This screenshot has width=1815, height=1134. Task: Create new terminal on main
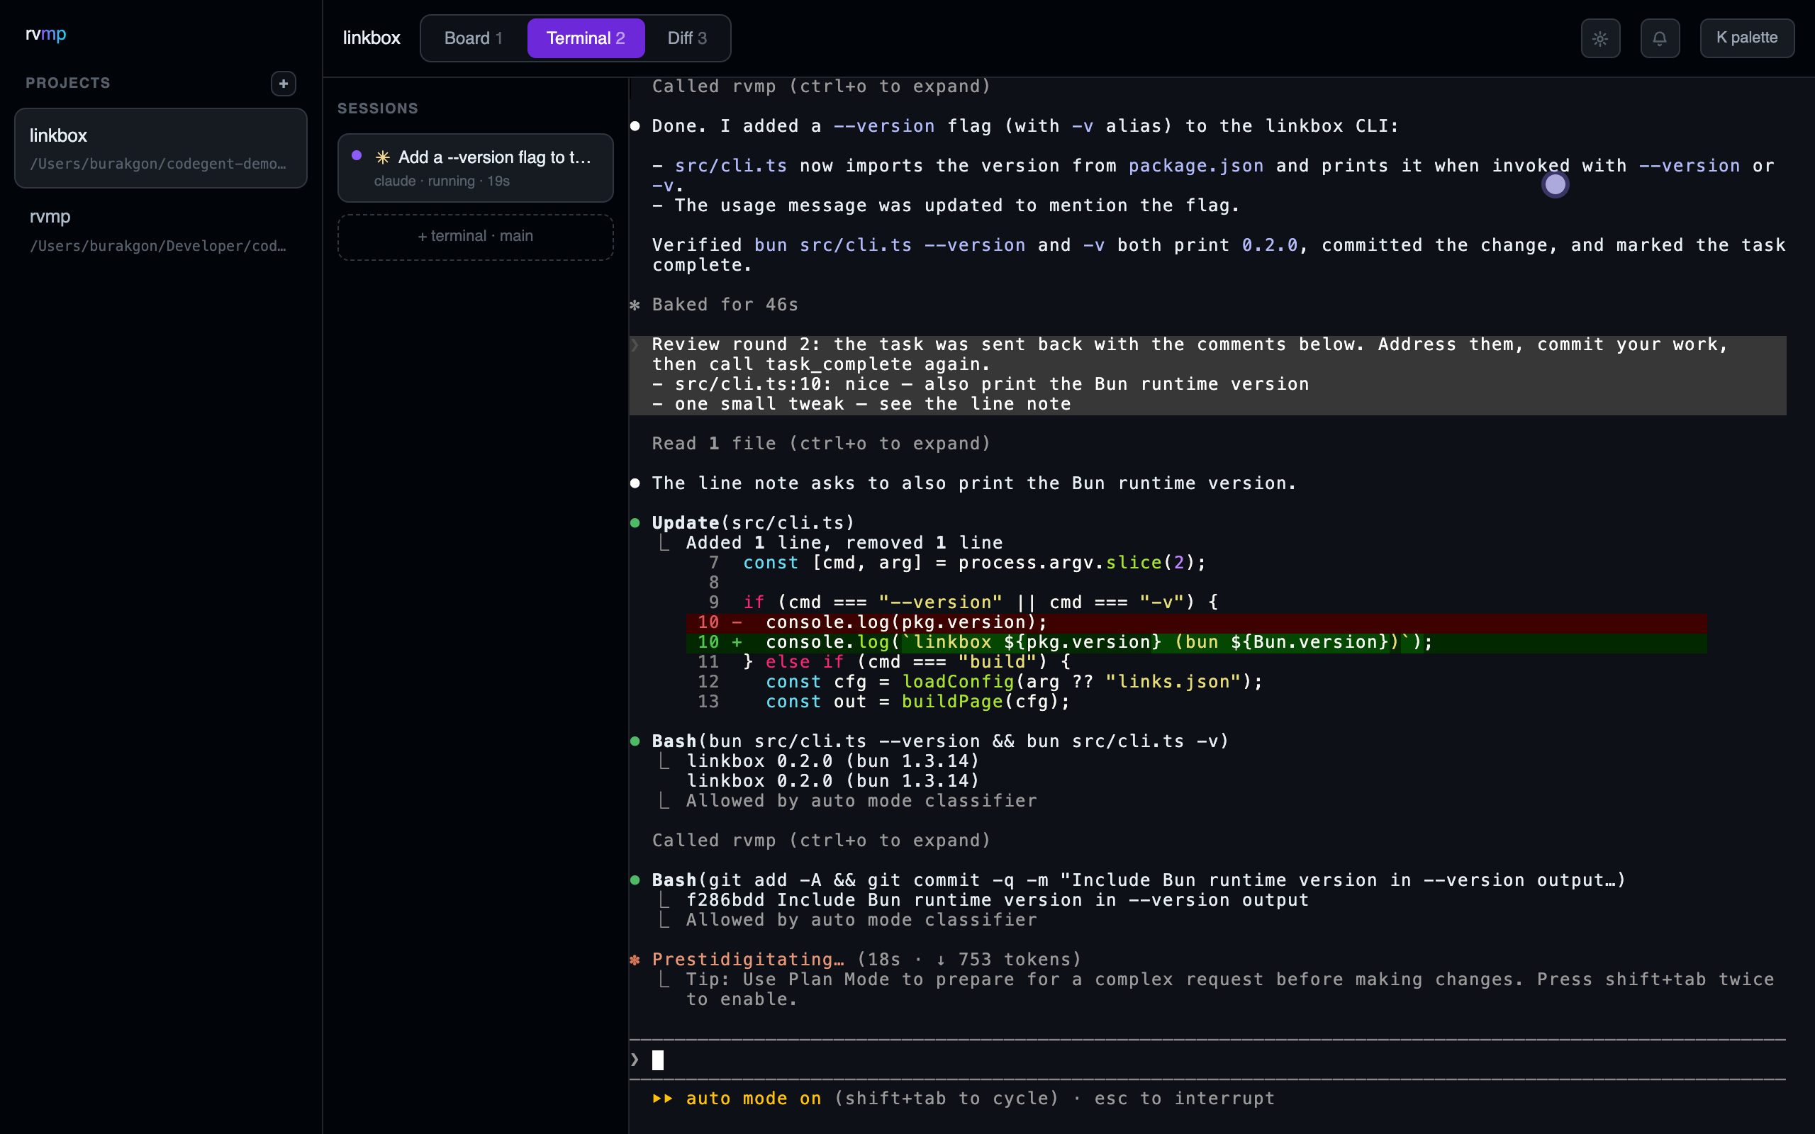click(x=475, y=237)
